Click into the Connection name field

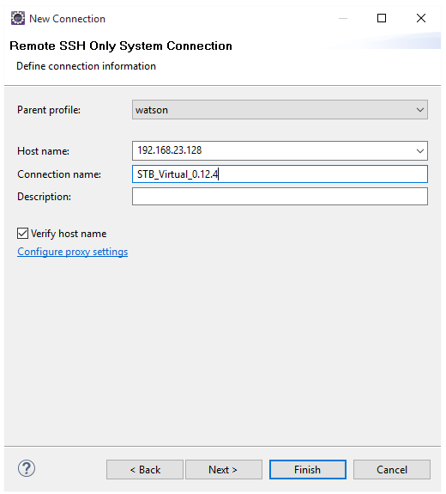pyautogui.click(x=280, y=174)
